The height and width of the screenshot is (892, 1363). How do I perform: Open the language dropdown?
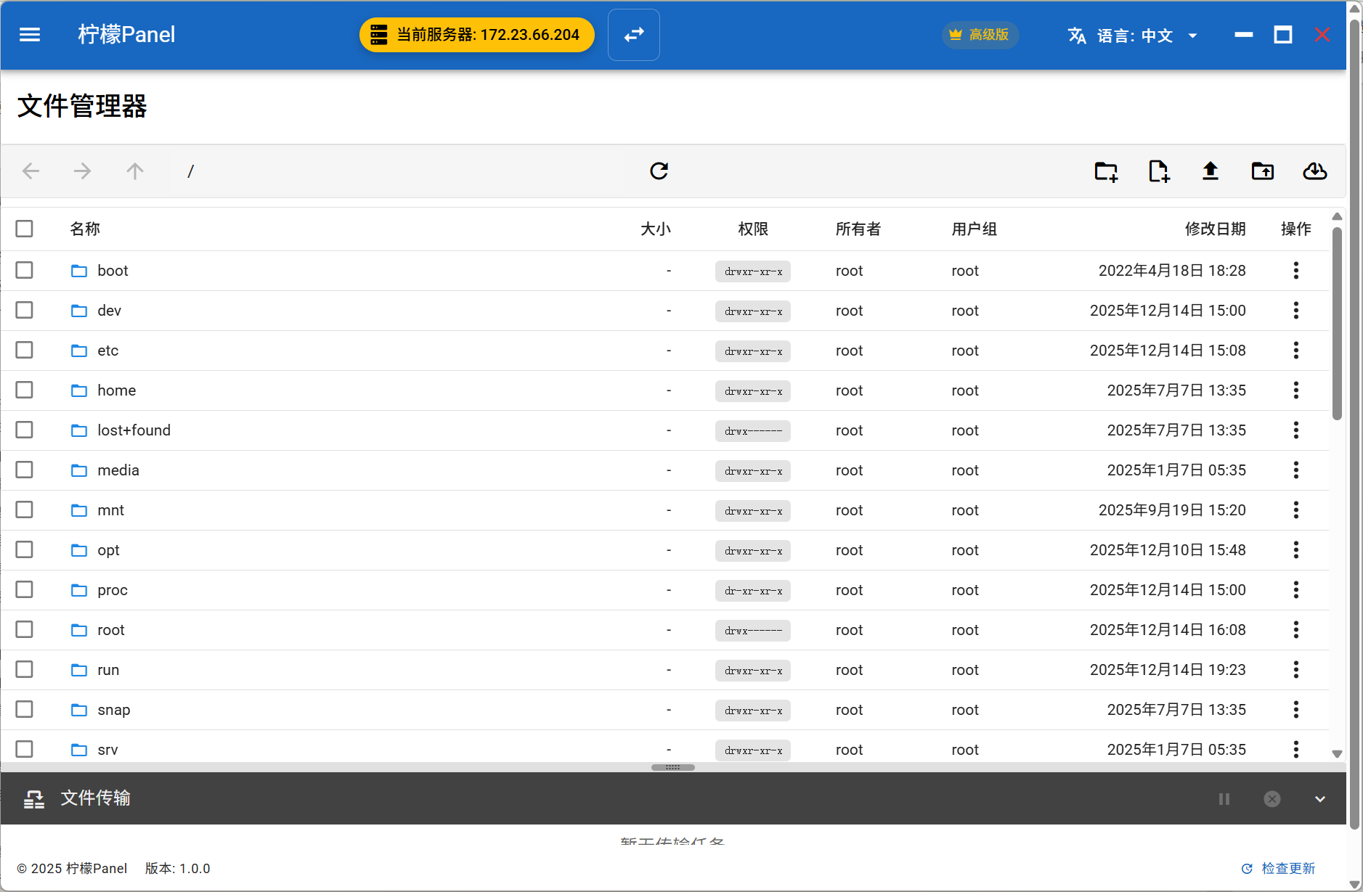(x=1133, y=36)
